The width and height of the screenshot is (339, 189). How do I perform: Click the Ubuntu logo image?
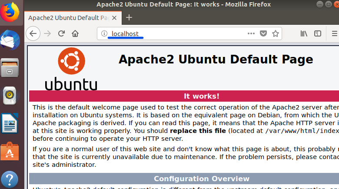pyautogui.click(x=71, y=69)
